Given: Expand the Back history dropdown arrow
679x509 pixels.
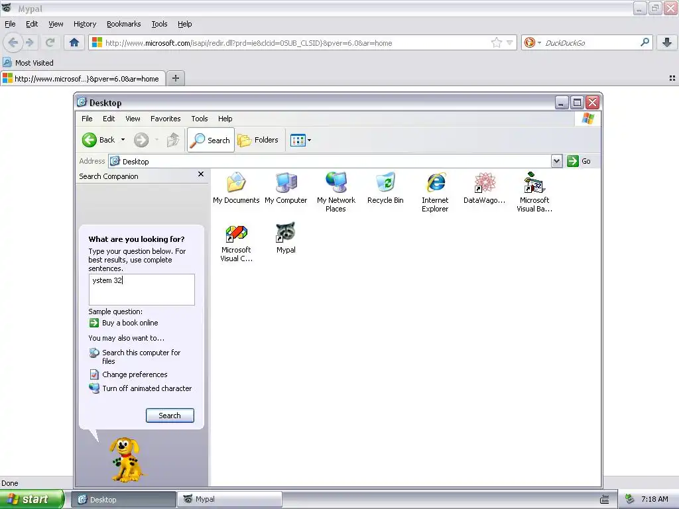Looking at the screenshot, I should (123, 140).
